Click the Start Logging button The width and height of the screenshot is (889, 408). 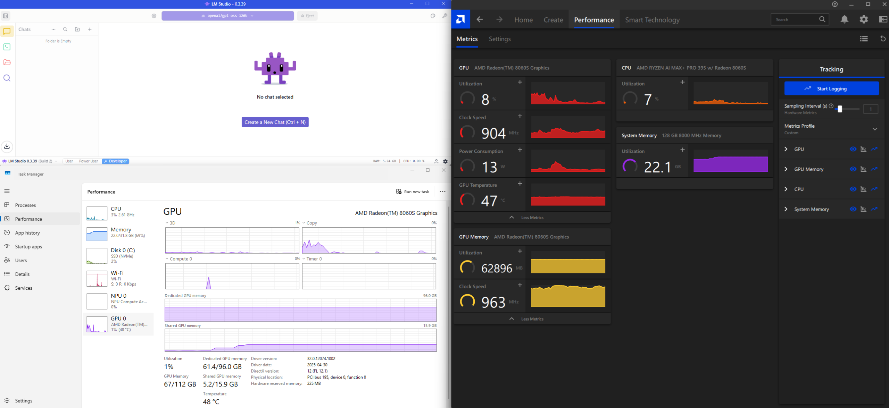tap(831, 88)
